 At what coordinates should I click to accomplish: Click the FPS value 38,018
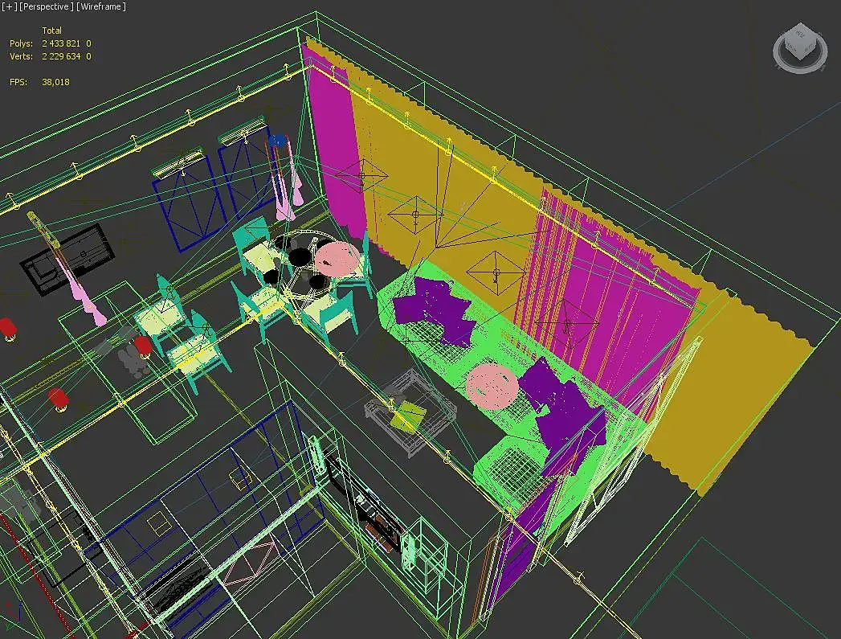pyautogui.click(x=55, y=82)
